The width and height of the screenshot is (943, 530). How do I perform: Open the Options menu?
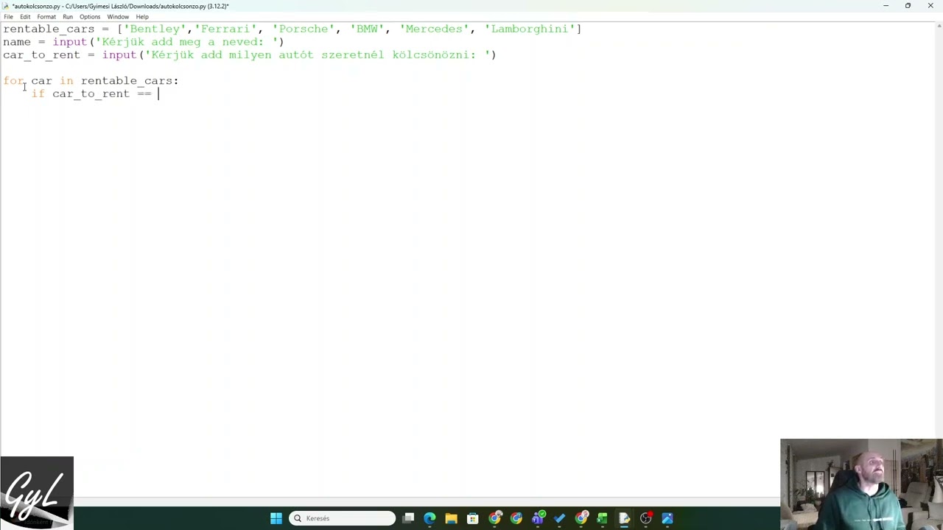[x=90, y=17]
